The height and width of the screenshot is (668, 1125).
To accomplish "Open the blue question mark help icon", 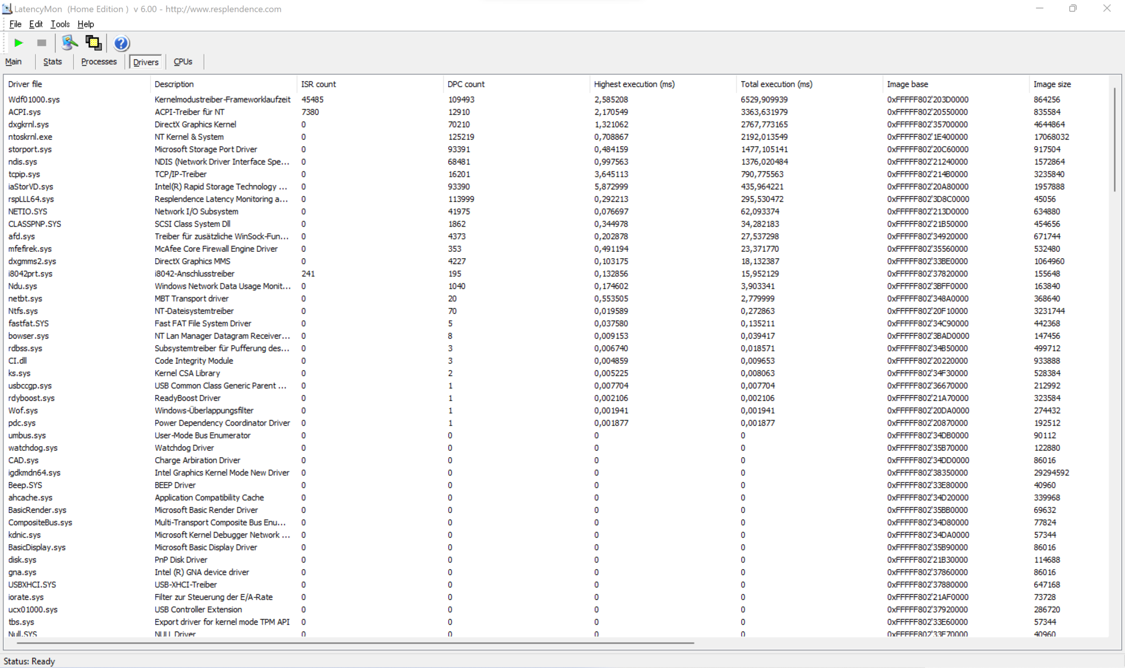I will (x=121, y=43).
